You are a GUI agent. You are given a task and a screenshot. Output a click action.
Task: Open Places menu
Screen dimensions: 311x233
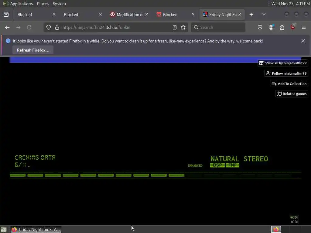pyautogui.click(x=43, y=4)
